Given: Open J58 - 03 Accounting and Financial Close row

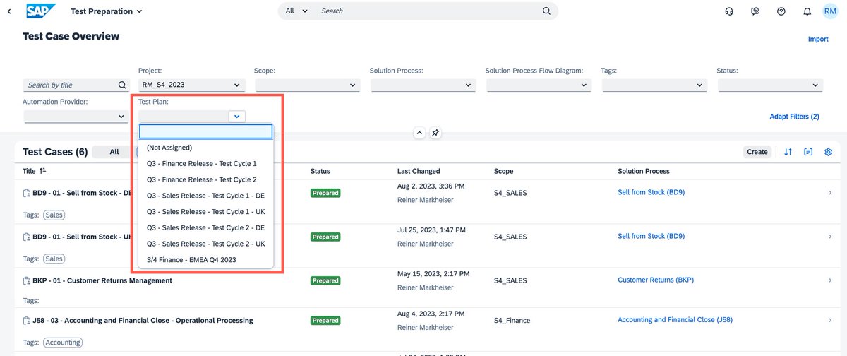Looking at the screenshot, I should [x=143, y=320].
